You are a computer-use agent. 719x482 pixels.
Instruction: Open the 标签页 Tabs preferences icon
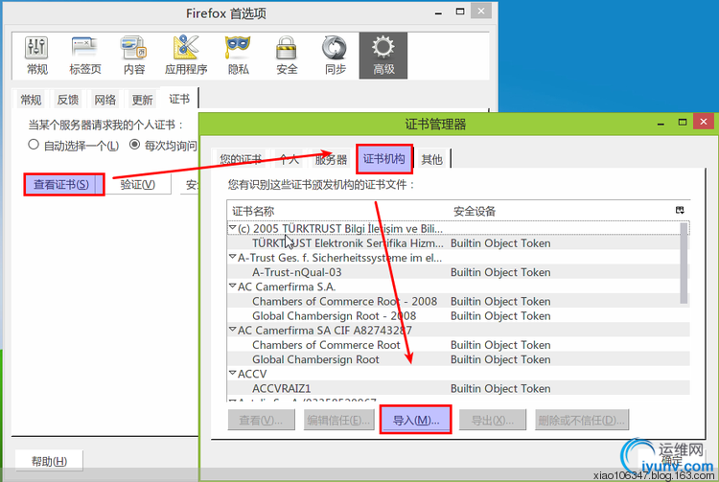(x=84, y=56)
